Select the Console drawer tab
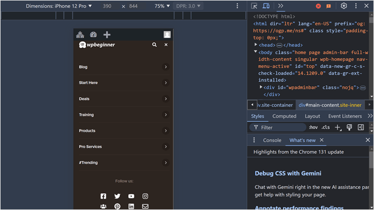Image resolution: width=374 pixels, height=210 pixels. click(x=272, y=140)
